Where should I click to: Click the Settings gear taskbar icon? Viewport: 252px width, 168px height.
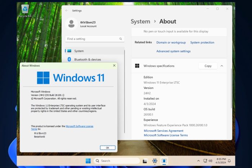[154, 161]
